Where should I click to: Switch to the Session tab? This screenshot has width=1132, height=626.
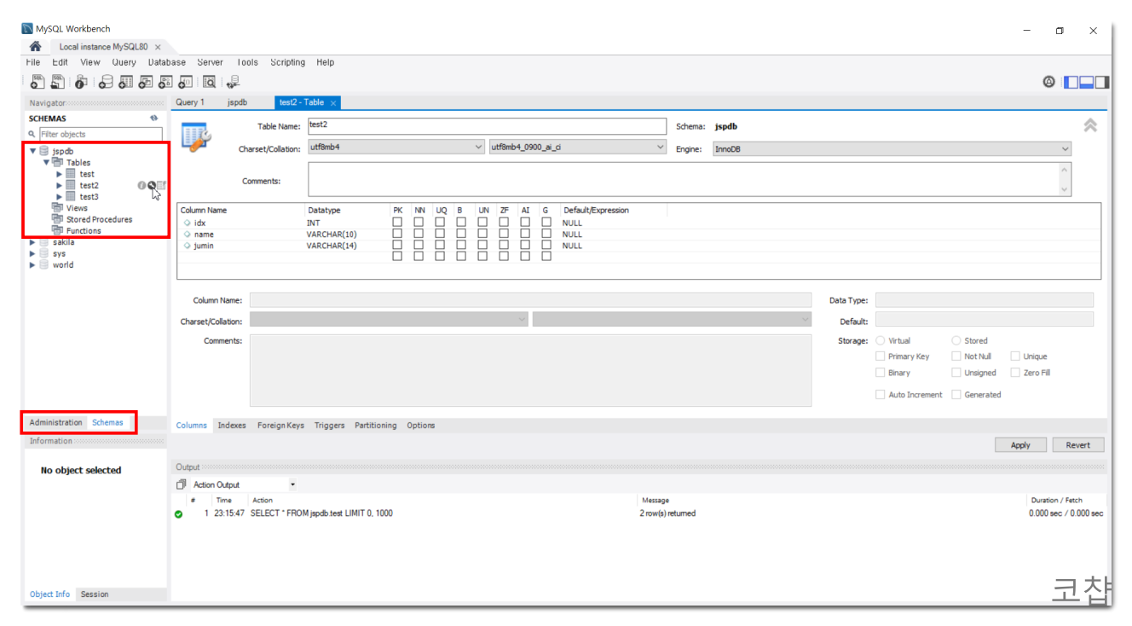pyautogui.click(x=95, y=594)
